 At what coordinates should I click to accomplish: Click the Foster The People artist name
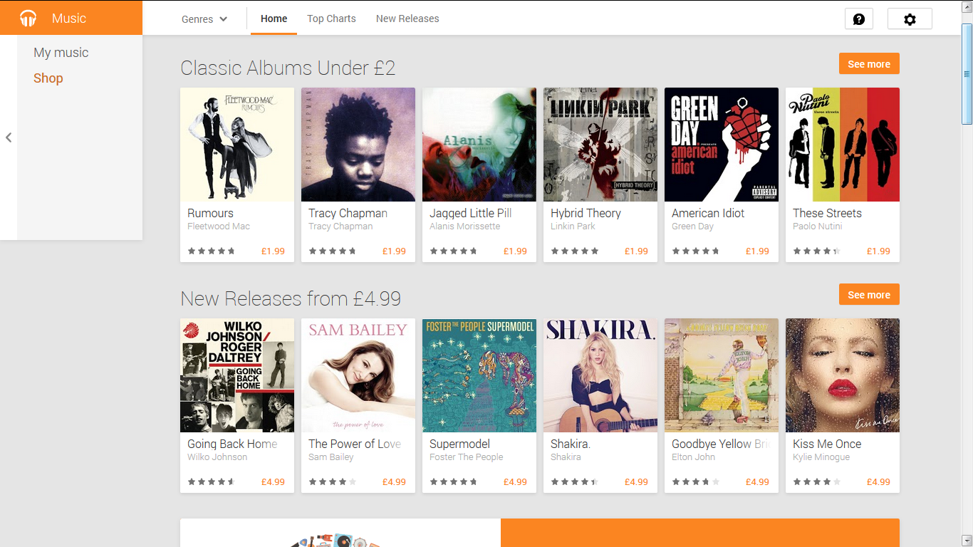467,457
